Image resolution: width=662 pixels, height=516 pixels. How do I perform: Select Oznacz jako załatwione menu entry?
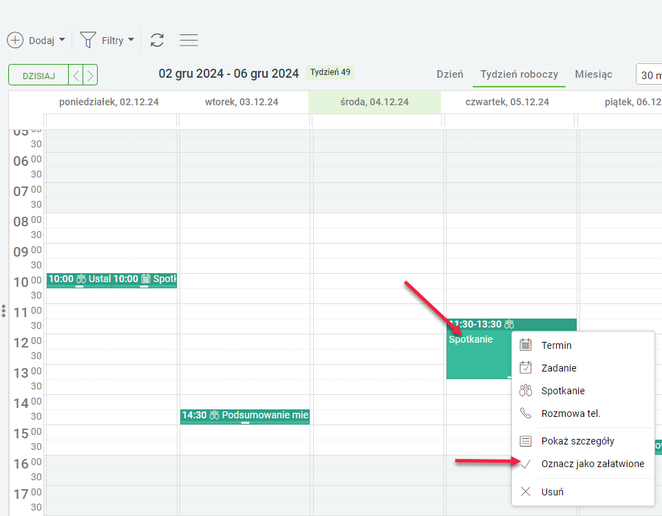[x=583, y=464]
